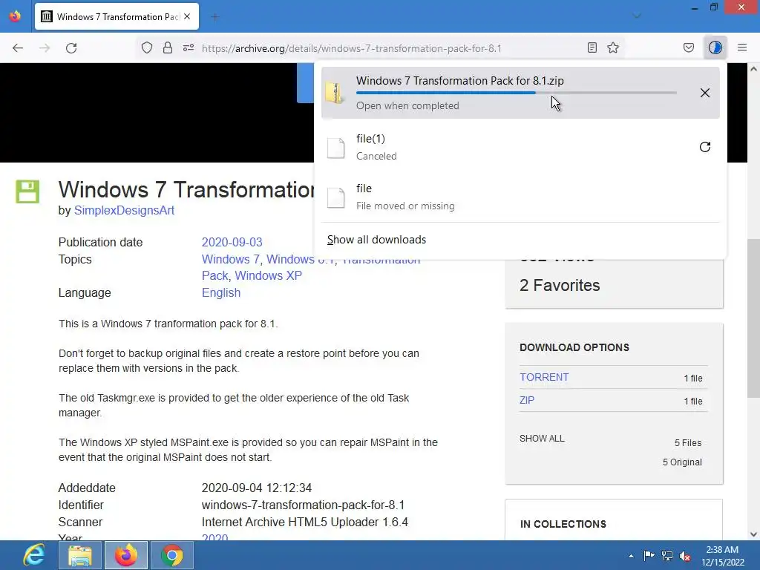Click the green floppy software icon
Viewport: 760px width, 570px height.
27,191
